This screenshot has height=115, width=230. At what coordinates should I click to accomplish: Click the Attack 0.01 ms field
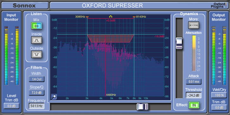[194, 82]
